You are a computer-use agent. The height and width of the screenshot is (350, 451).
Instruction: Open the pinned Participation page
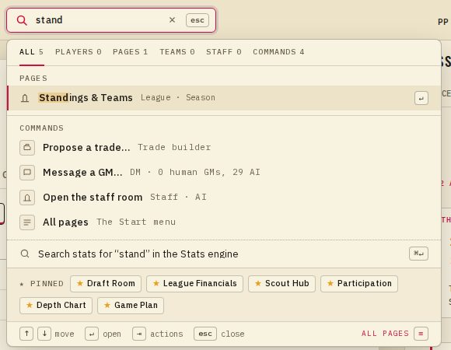(359, 284)
